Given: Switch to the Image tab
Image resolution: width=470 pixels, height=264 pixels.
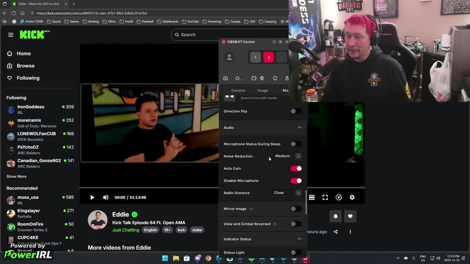Looking at the screenshot, I should point(263,90).
